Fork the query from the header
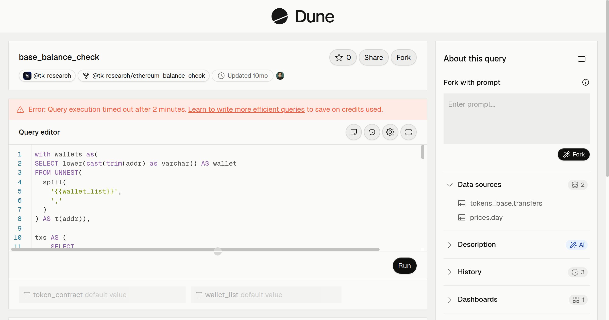Viewport: 609px width, 320px height. click(x=403, y=57)
